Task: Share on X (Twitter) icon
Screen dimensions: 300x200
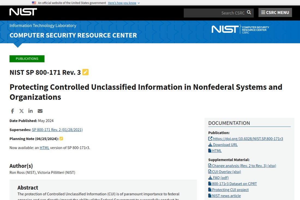Action: tap(22, 111)
